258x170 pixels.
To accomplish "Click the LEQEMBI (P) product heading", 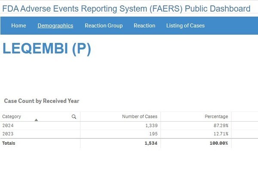I will (x=47, y=48).
